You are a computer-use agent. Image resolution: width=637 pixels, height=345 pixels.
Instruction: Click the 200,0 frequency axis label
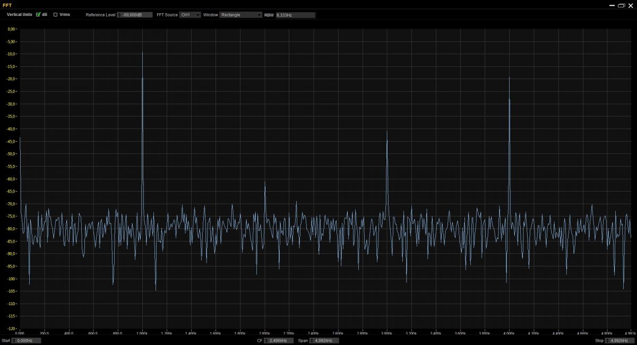pos(45,333)
